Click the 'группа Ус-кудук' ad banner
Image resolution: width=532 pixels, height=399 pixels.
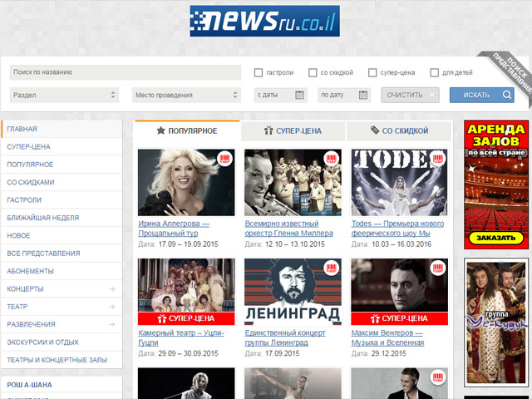pyautogui.click(x=496, y=323)
